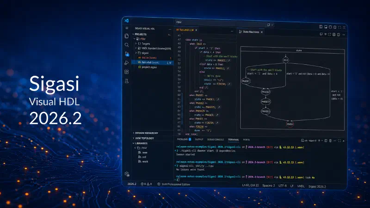The image size is (370, 208).
Task: Click VHDL language mode in status bar
Action: [301, 186]
